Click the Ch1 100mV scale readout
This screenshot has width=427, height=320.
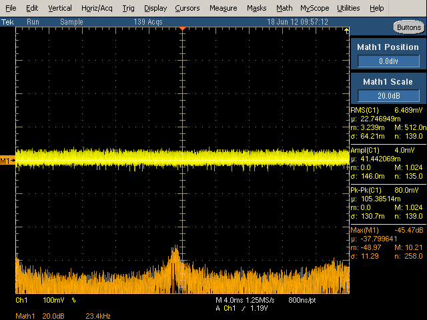40,300
